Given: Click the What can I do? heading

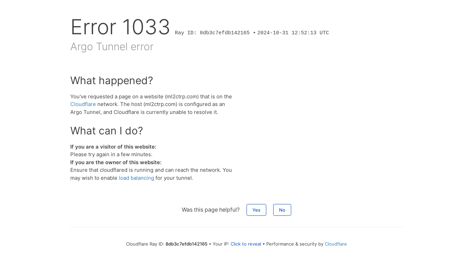Looking at the screenshot, I should pyautogui.click(x=107, y=131).
